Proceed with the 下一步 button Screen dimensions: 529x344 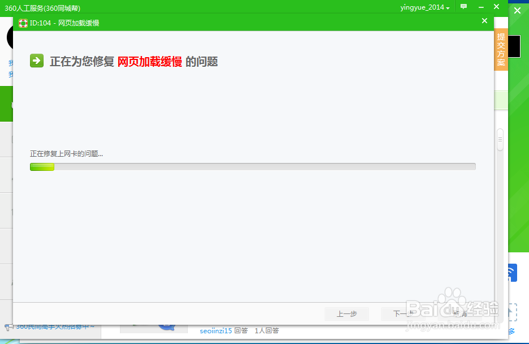coord(403,314)
